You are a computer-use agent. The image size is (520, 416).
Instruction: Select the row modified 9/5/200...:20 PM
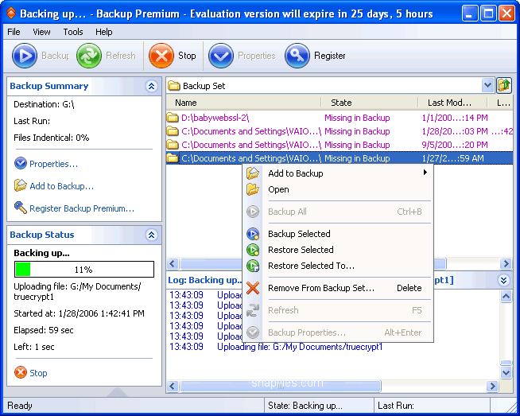pyautogui.click(x=340, y=145)
